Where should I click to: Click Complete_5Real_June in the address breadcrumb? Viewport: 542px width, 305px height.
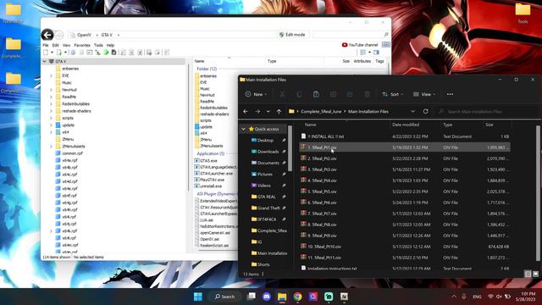(321, 111)
